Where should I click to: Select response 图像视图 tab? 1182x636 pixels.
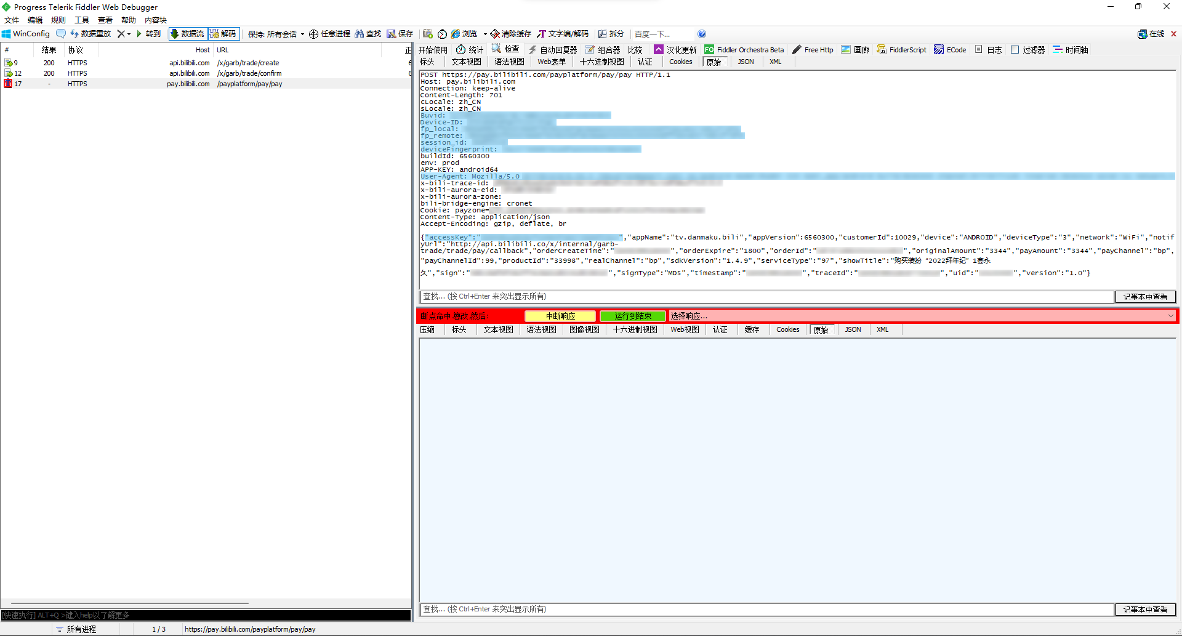tap(584, 330)
